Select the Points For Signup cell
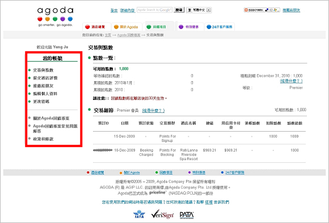The image size is (329, 223). [x=167, y=138]
